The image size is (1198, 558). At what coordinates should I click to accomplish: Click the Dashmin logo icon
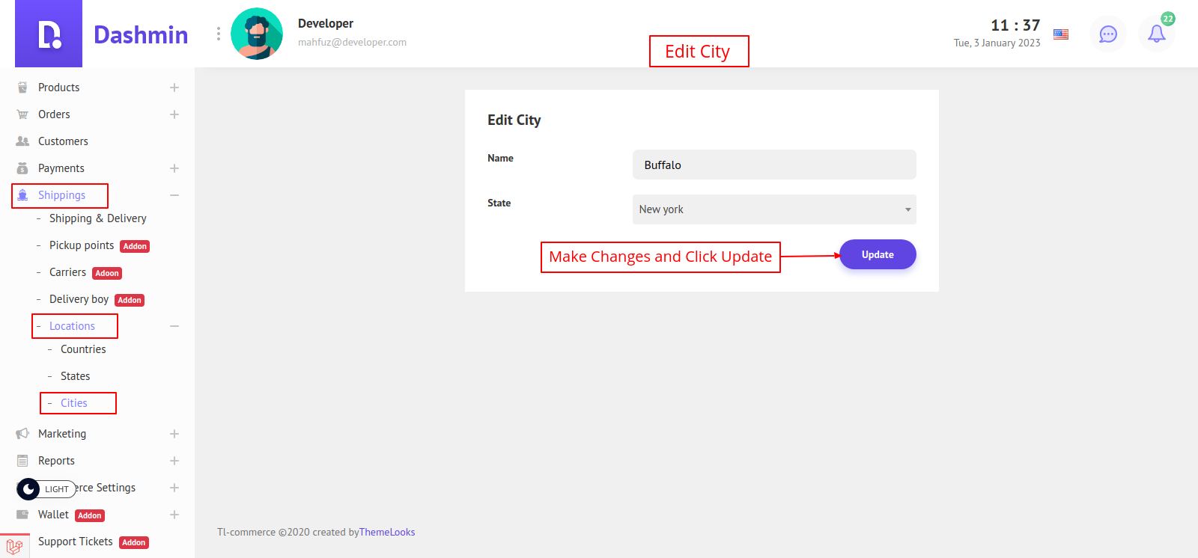click(49, 34)
